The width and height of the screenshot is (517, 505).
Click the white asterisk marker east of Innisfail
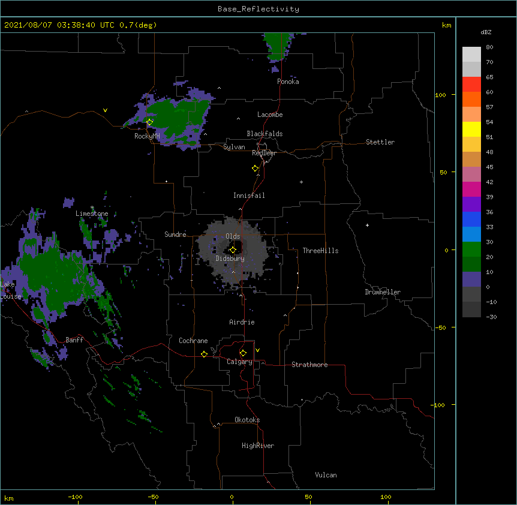tap(301, 182)
